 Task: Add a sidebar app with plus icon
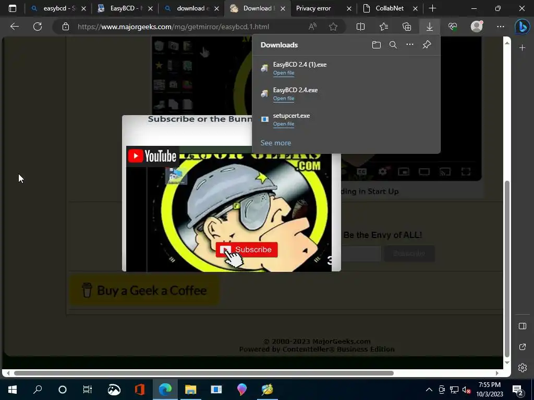tap(522, 47)
